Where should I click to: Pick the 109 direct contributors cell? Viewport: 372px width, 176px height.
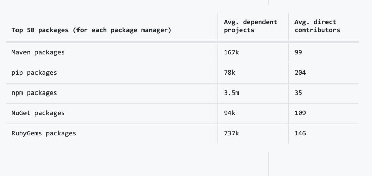300,113
